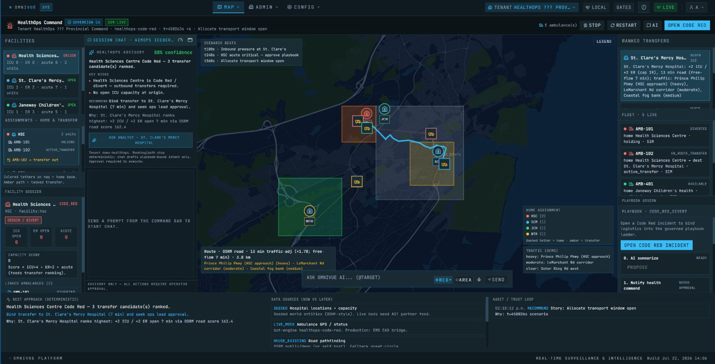Screen dimensions: 715x364
Task: Toggle the AI chat panel button
Action: click(652, 25)
